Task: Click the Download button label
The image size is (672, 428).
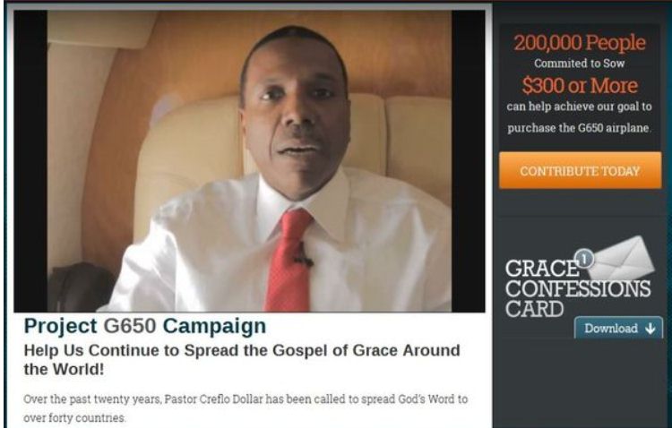Action: 611,329
